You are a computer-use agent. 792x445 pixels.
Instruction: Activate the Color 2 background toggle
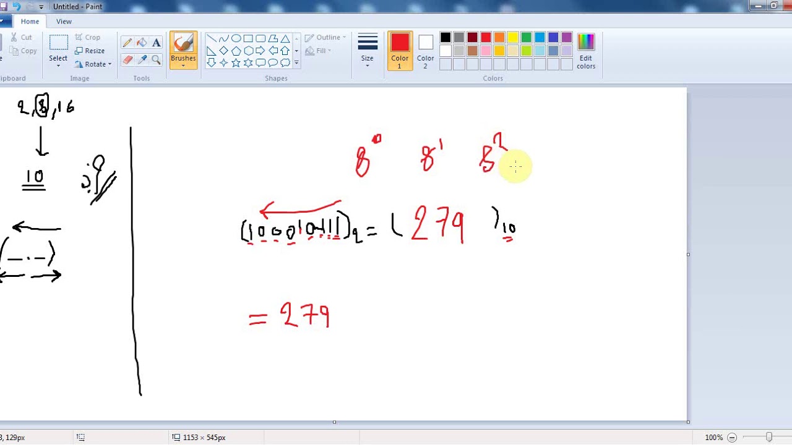(x=425, y=51)
